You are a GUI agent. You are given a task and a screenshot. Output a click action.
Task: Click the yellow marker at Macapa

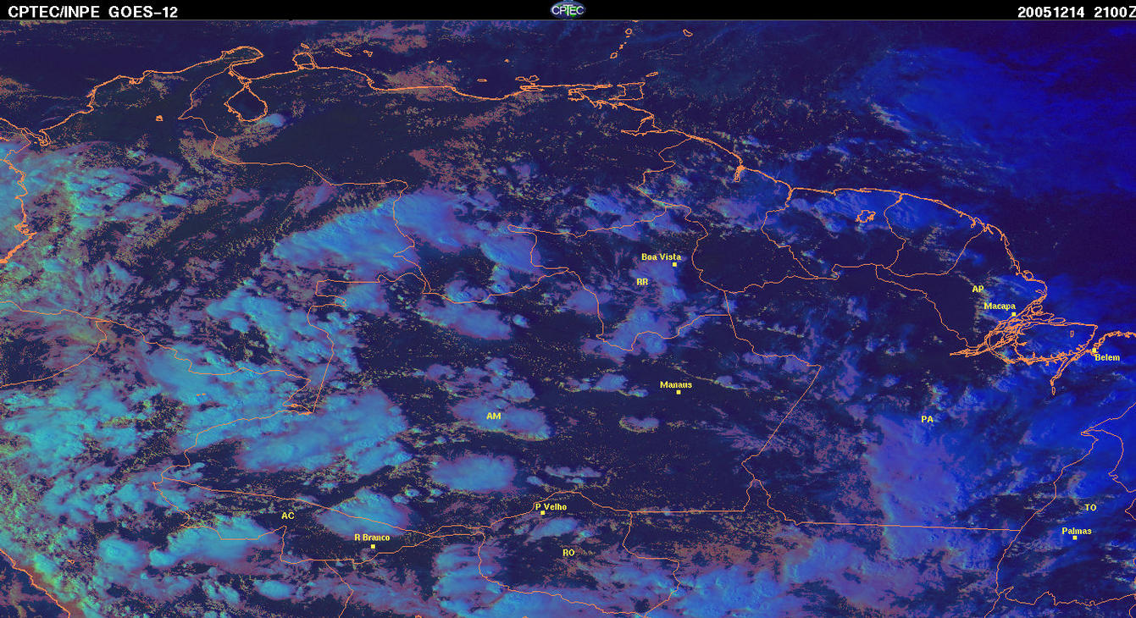(x=1013, y=314)
